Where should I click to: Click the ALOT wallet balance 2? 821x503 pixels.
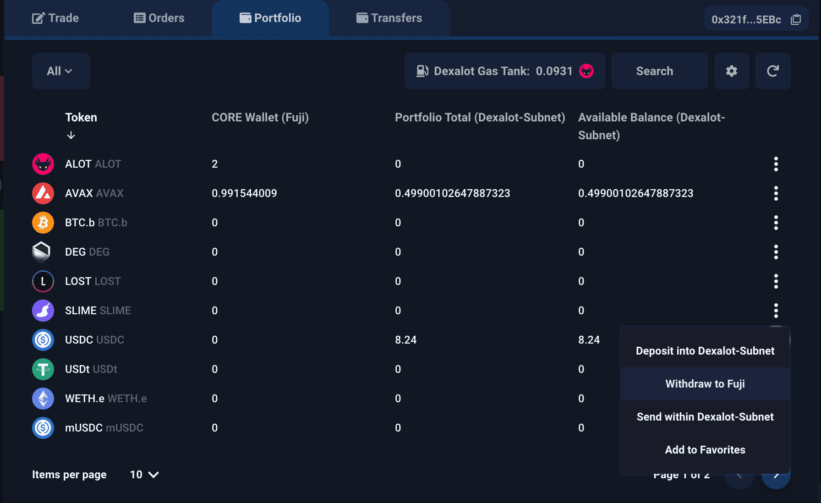214,164
